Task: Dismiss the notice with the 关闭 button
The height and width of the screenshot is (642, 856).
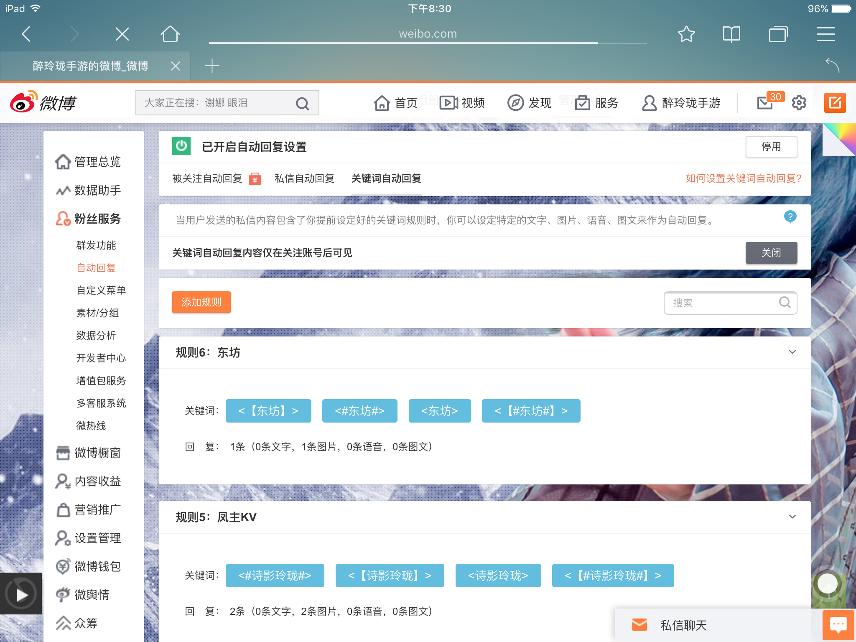Action: [771, 253]
